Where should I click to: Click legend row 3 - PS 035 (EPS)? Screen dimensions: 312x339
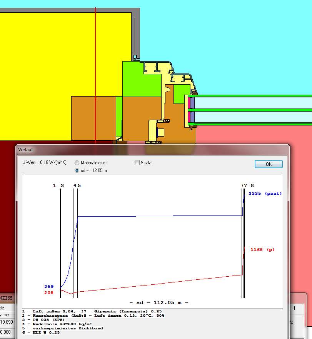coord(43,319)
